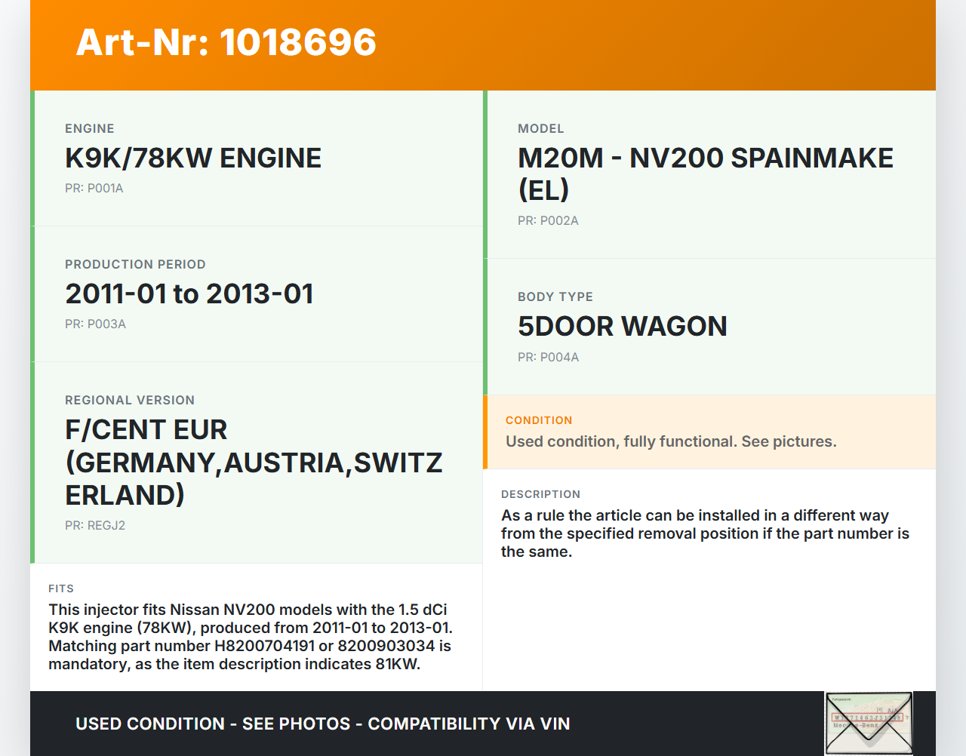Click the PR: P004A code

[x=548, y=358]
